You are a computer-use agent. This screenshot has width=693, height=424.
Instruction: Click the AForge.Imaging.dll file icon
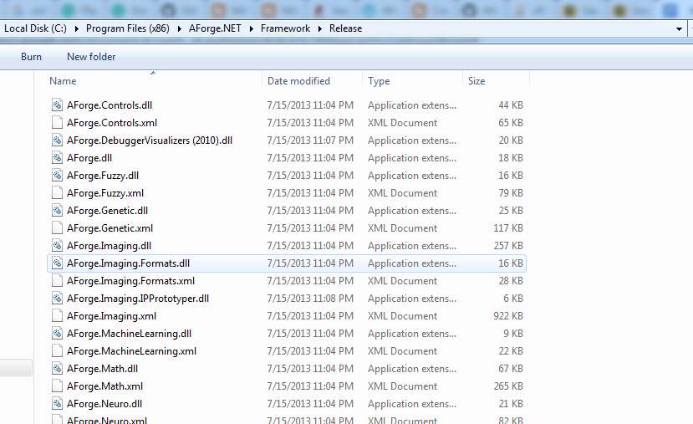(57, 245)
